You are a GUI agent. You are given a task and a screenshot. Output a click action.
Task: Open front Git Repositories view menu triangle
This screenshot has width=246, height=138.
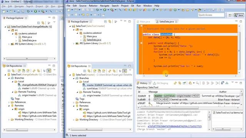click(130, 70)
